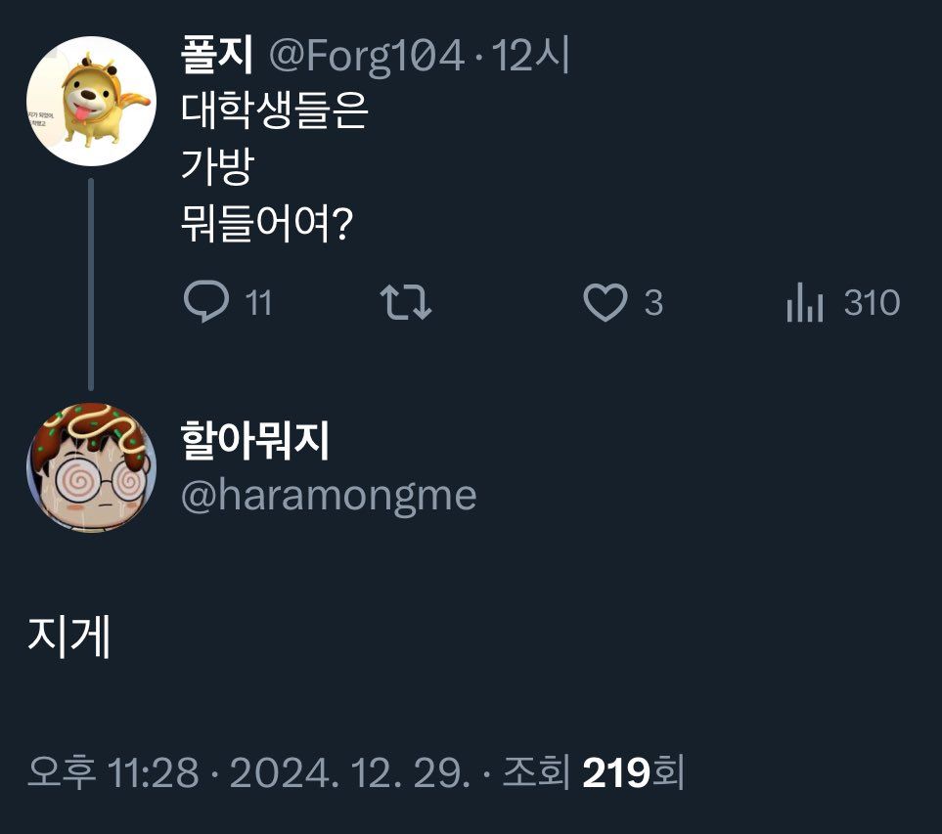This screenshot has width=942, height=834.
Task: Like the tweet with the heart icon
Action: pos(605,303)
